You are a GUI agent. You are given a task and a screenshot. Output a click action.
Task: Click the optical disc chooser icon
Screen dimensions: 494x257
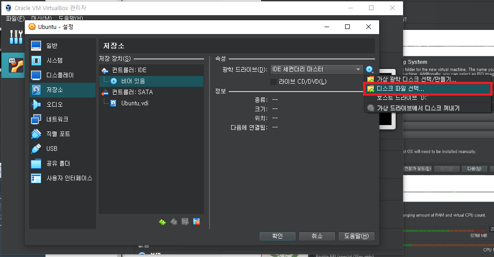coord(369,69)
